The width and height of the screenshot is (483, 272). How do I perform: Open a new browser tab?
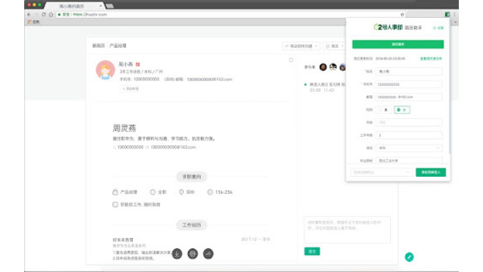pyautogui.click(x=110, y=6)
